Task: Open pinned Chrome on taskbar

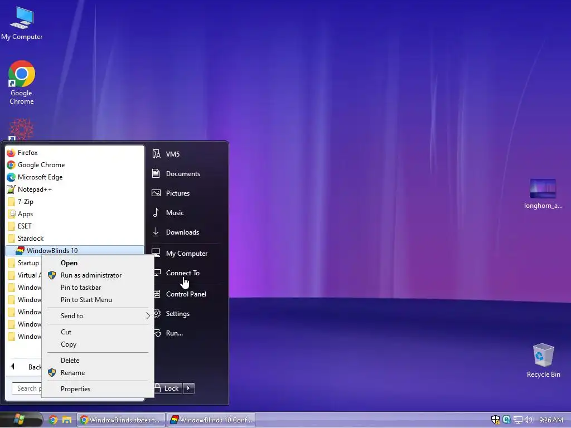Action: [x=53, y=420]
